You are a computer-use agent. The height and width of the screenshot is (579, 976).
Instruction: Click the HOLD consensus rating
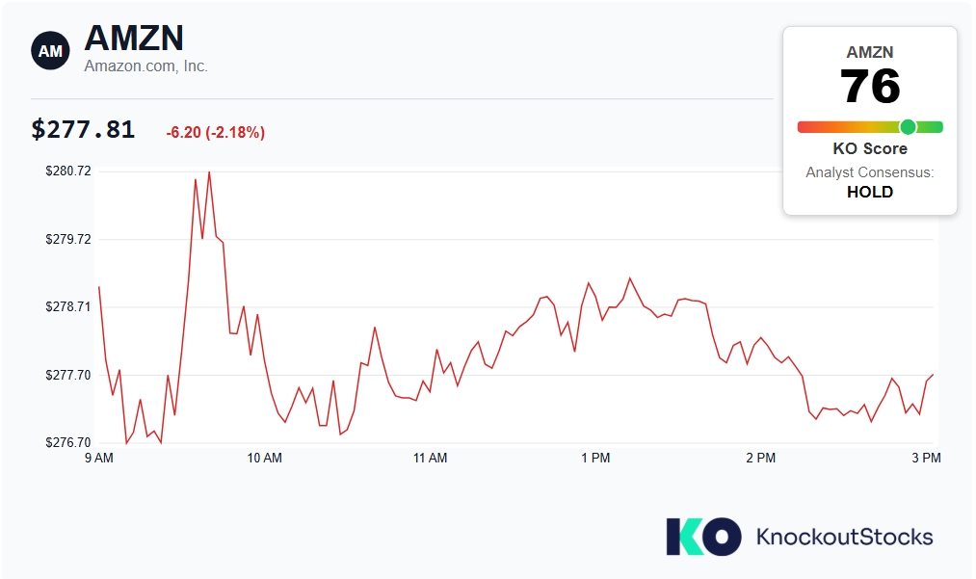click(x=870, y=192)
